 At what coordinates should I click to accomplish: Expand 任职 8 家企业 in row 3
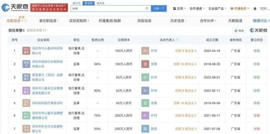pos(186,77)
